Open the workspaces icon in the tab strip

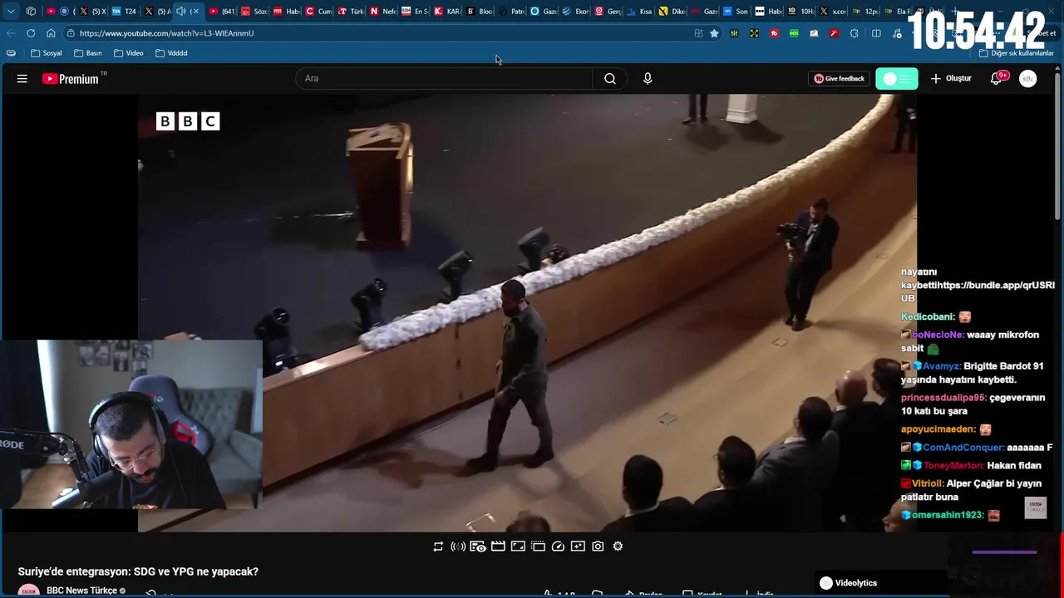[31, 11]
